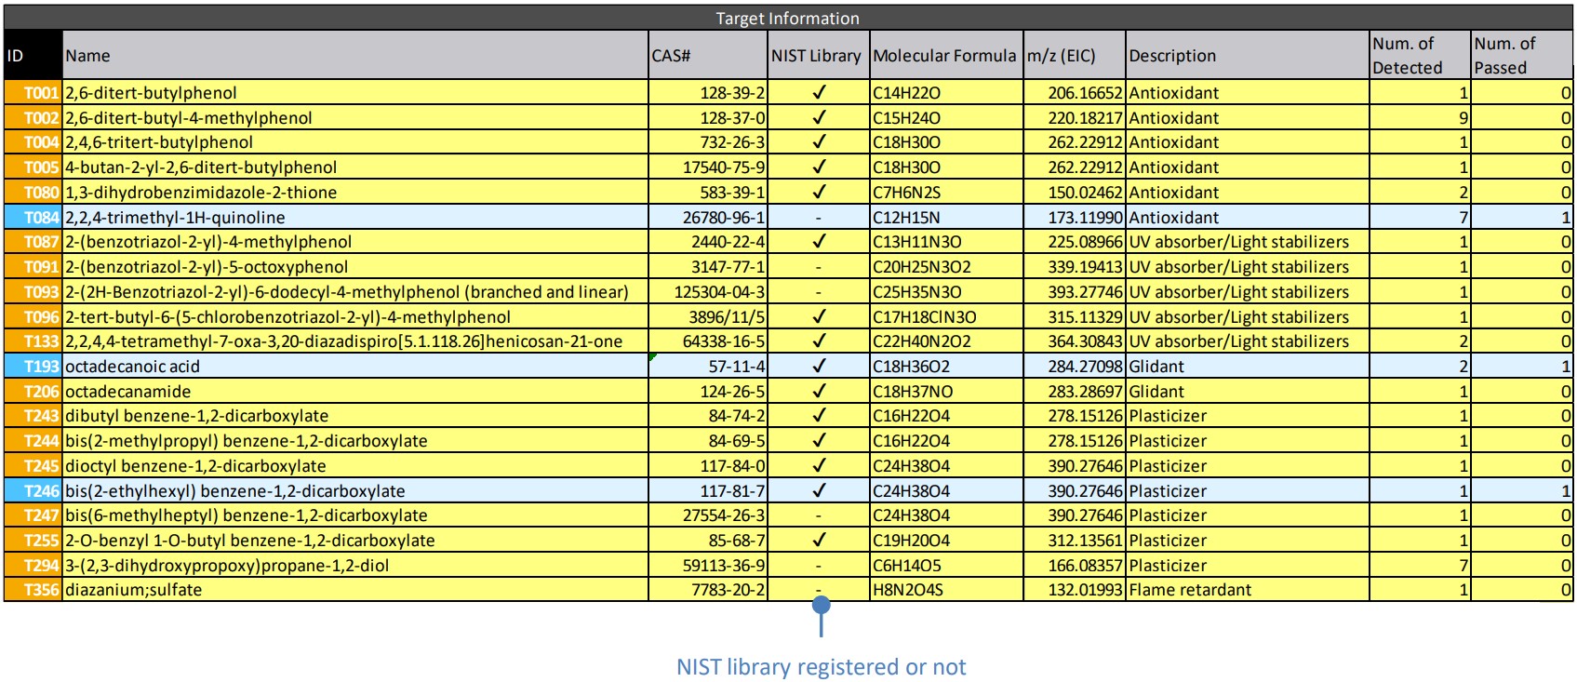Select the Molecular Formula column header
1577x682 pixels.
tap(944, 56)
